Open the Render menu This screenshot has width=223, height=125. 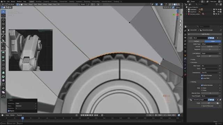[13, 1]
